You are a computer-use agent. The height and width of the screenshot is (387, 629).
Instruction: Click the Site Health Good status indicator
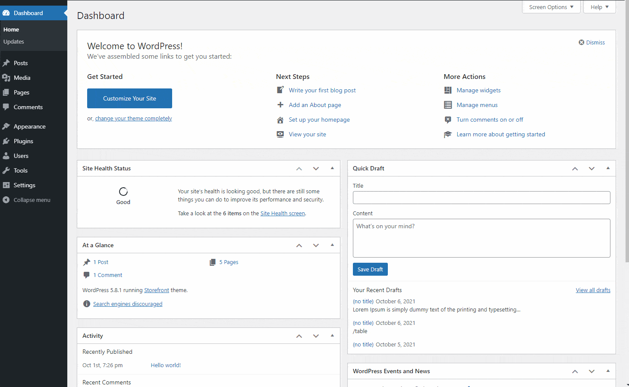coord(123,196)
